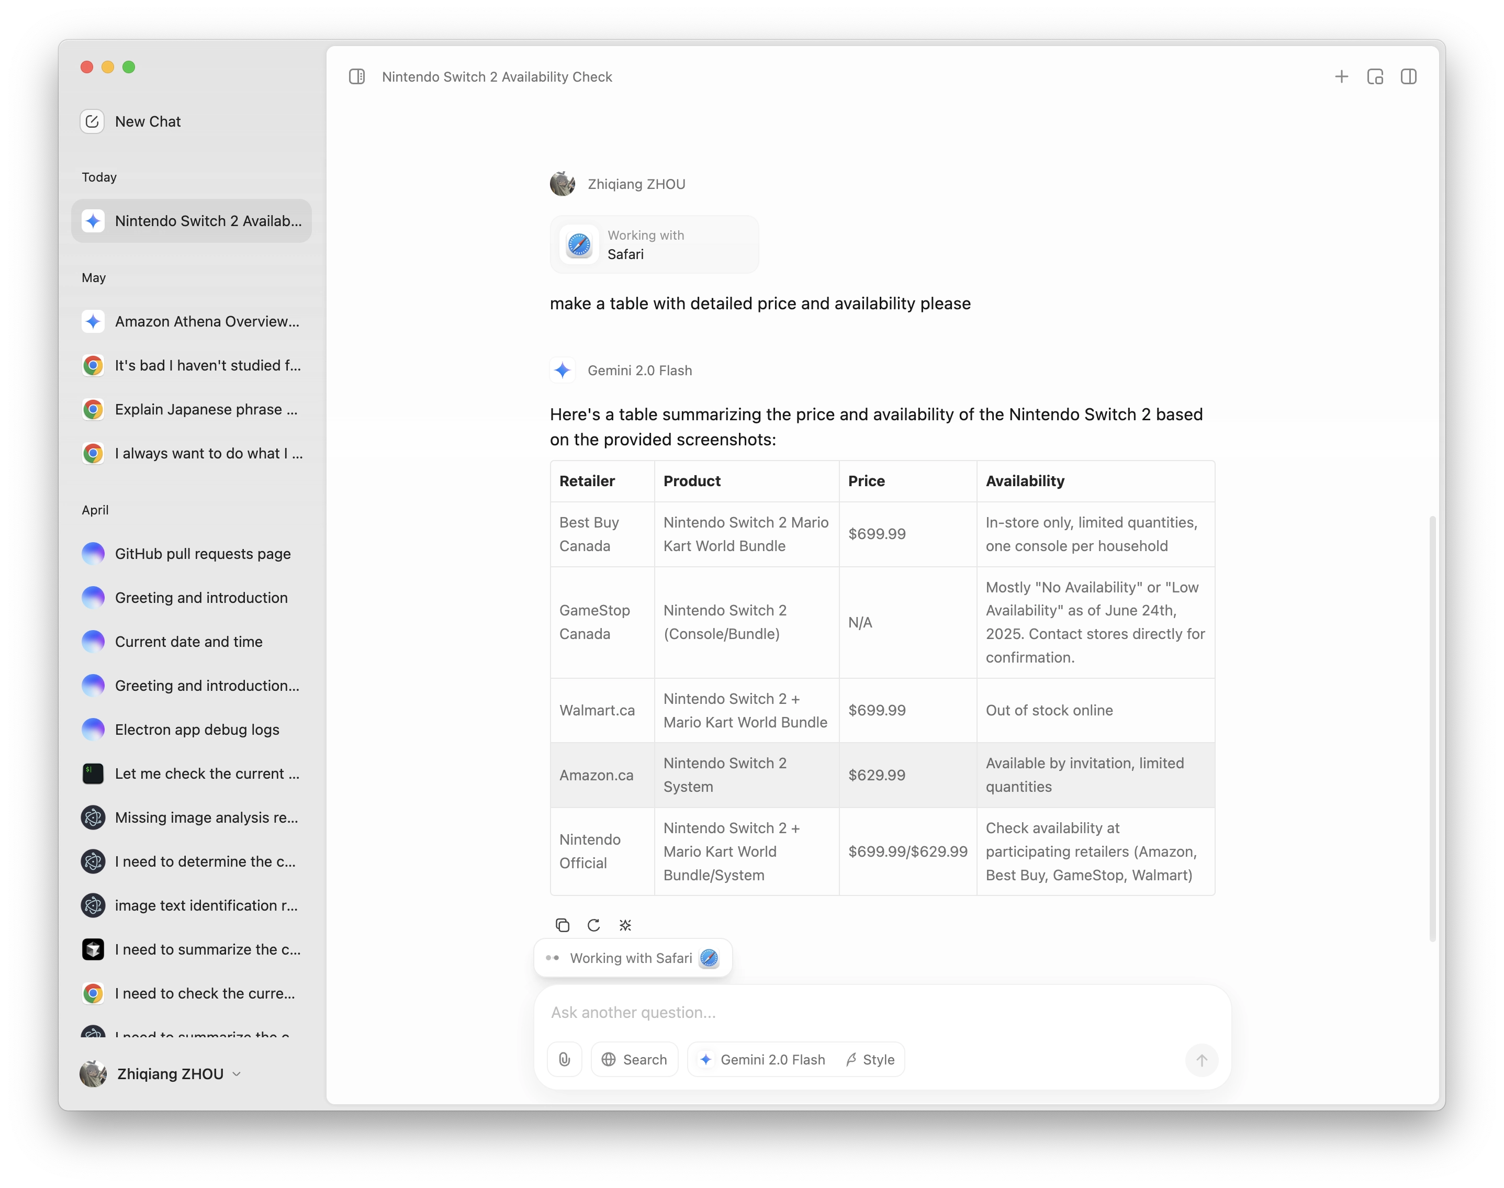
Task: Open the I need to determine the c... chat
Action: coord(191,861)
